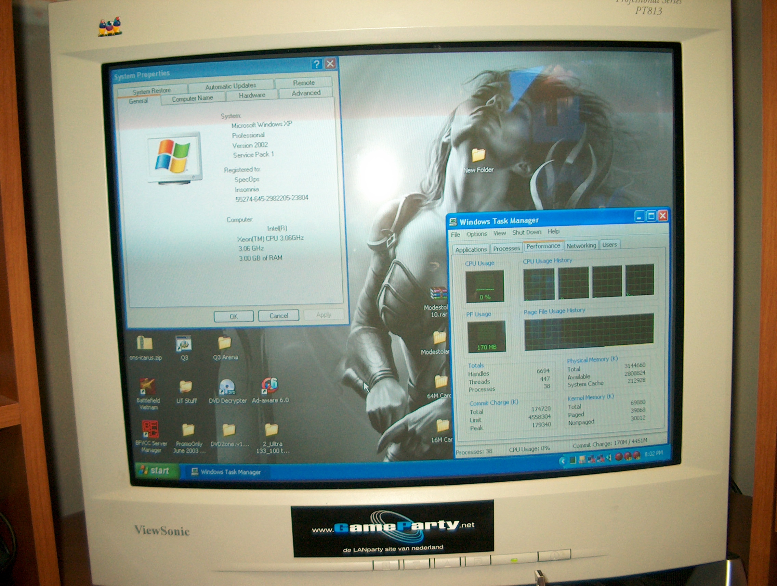Viewport: 777px width, 586px height.
Task: Click the System Properties help question-mark button
Action: pyautogui.click(x=316, y=64)
